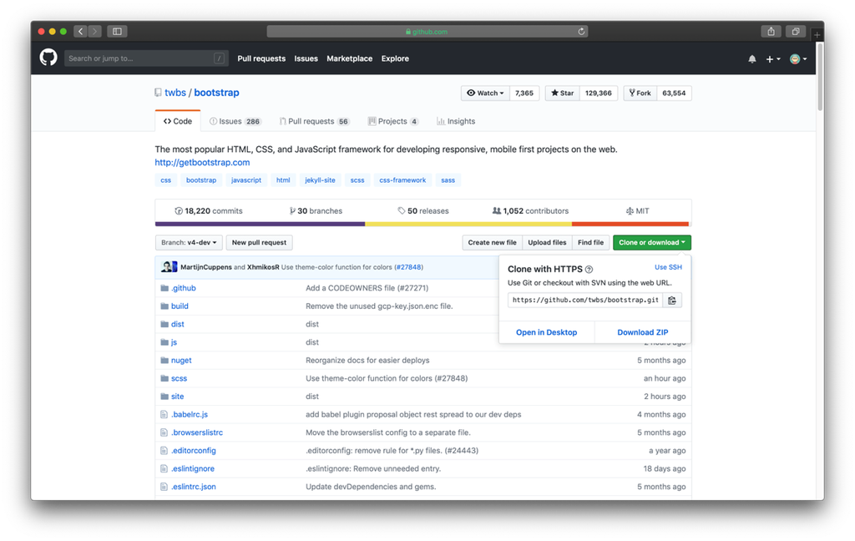Open Explore in top navigation
The width and height of the screenshot is (855, 541).
[395, 58]
